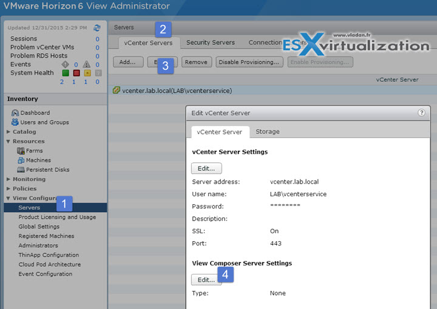Click the yellow System Health status square

87,73
